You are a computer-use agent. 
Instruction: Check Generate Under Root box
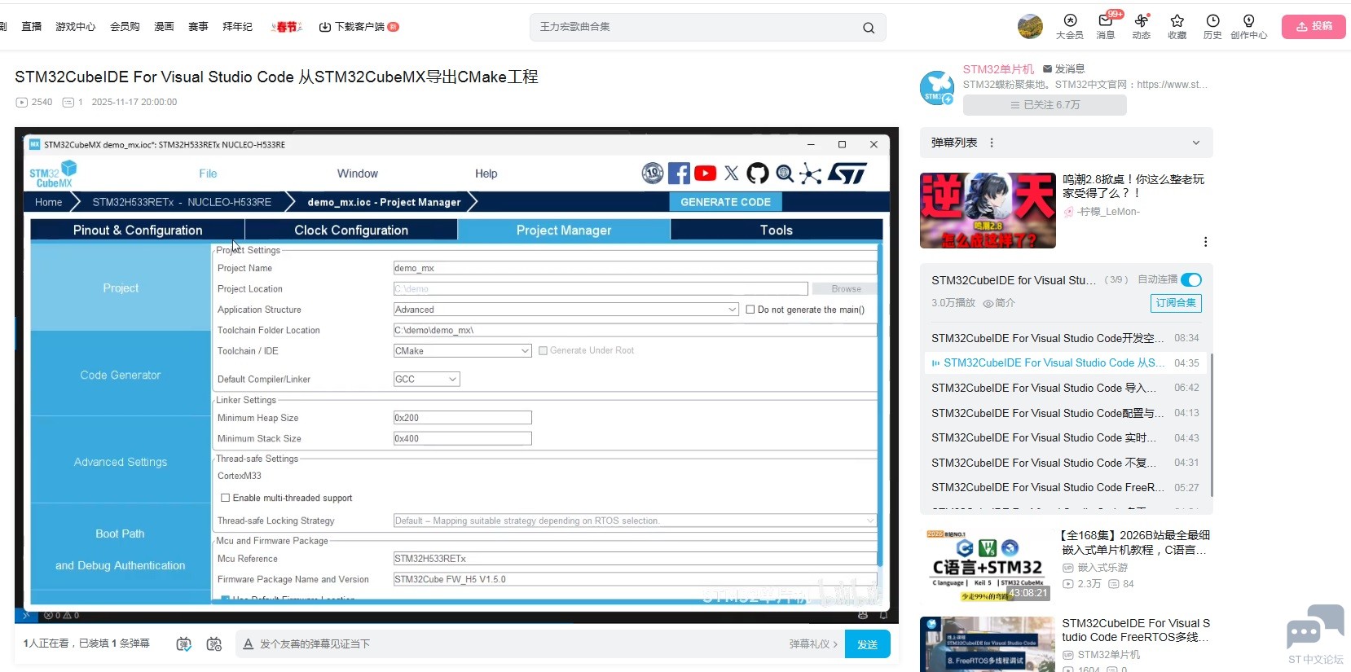click(x=543, y=351)
